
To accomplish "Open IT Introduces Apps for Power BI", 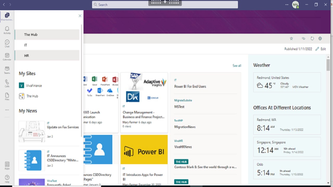I will pos(143,177).
